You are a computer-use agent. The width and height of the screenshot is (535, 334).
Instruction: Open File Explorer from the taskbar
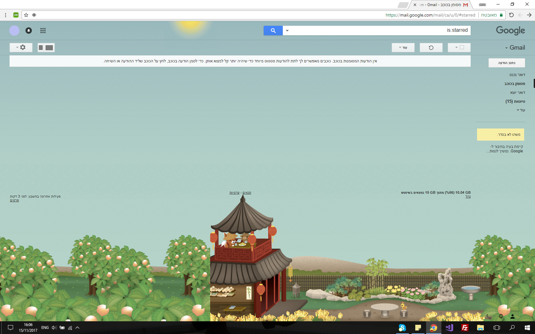tap(481, 328)
